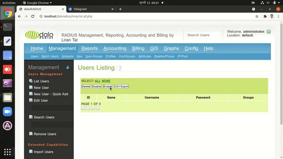Go to the HuntGroups submenu link

click(127, 56)
